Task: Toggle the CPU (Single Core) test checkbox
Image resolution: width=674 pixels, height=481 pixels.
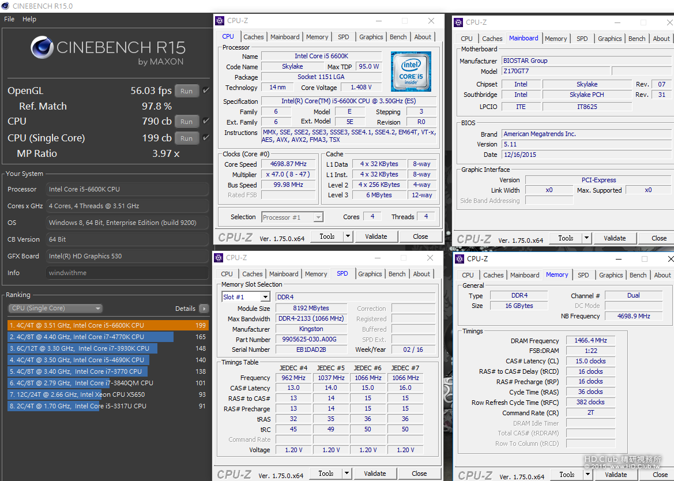Action: 206,137
